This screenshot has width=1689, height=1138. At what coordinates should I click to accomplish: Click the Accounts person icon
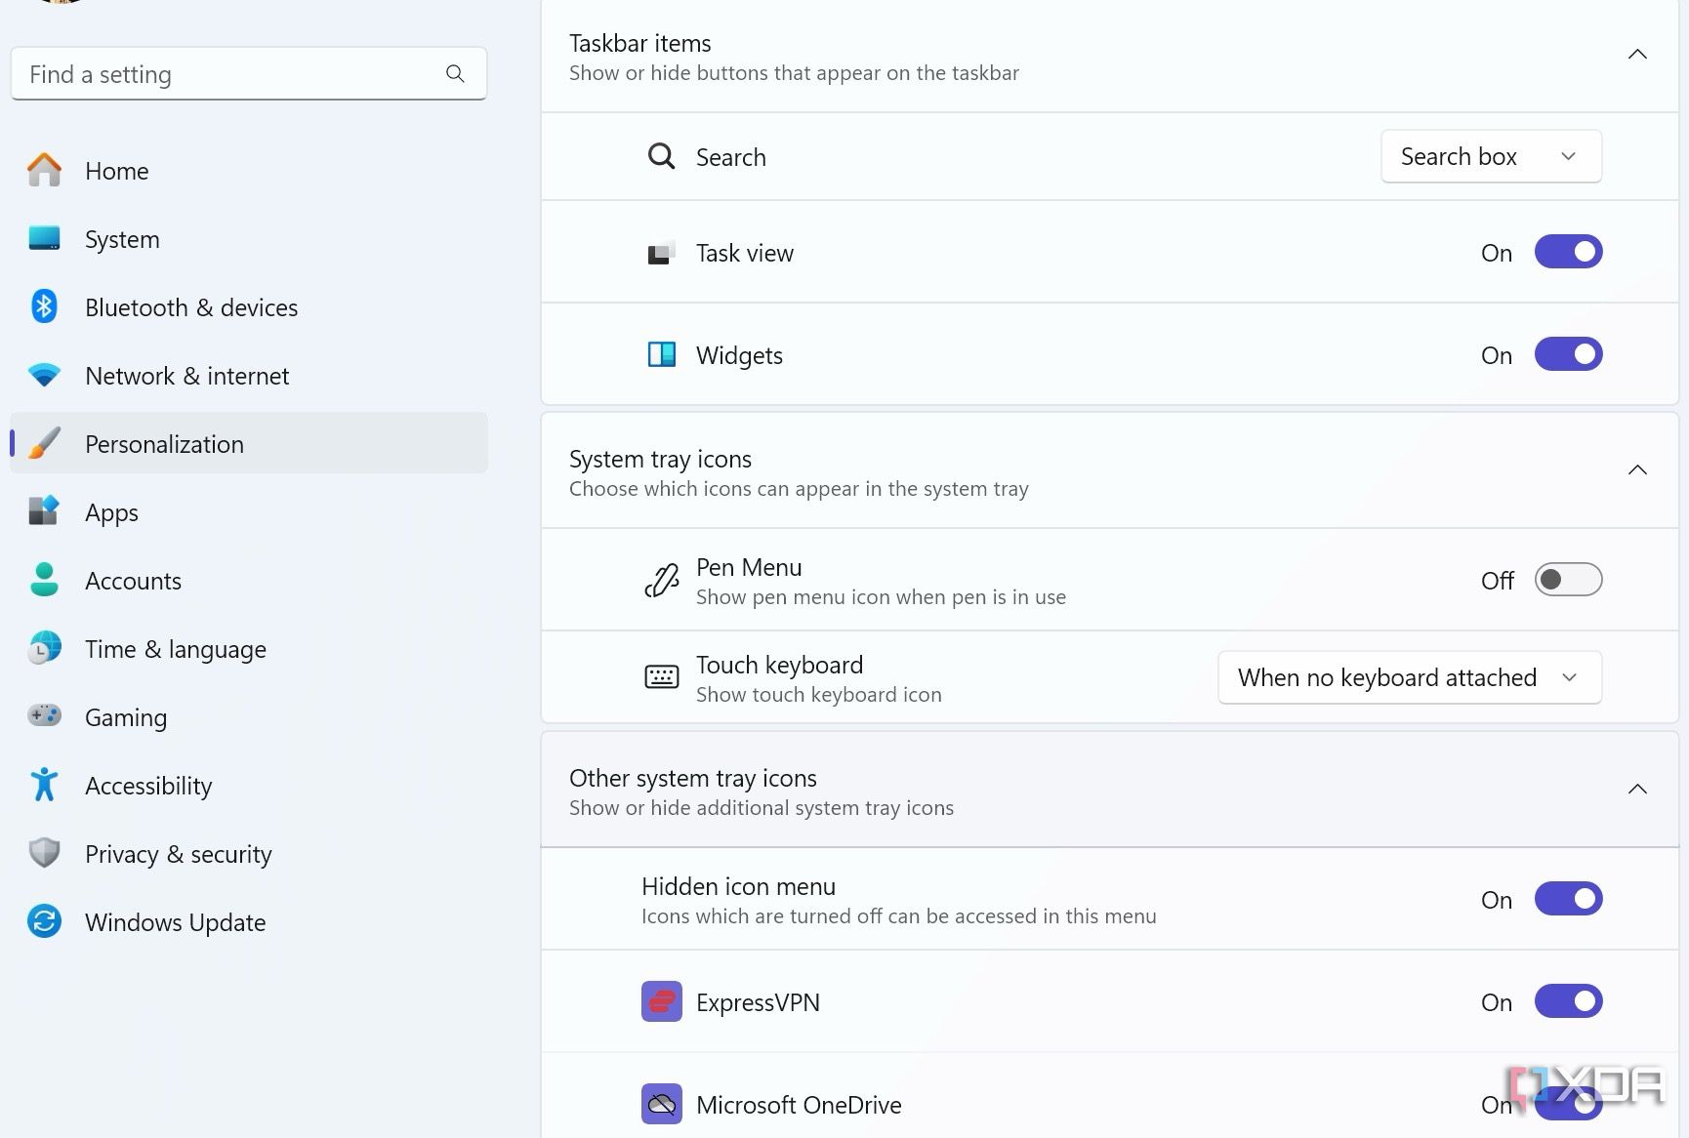[x=44, y=580]
